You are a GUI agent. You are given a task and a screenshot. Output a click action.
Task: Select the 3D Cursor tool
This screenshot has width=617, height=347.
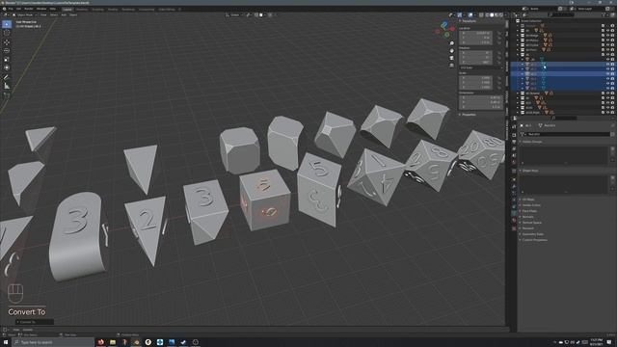[7, 33]
